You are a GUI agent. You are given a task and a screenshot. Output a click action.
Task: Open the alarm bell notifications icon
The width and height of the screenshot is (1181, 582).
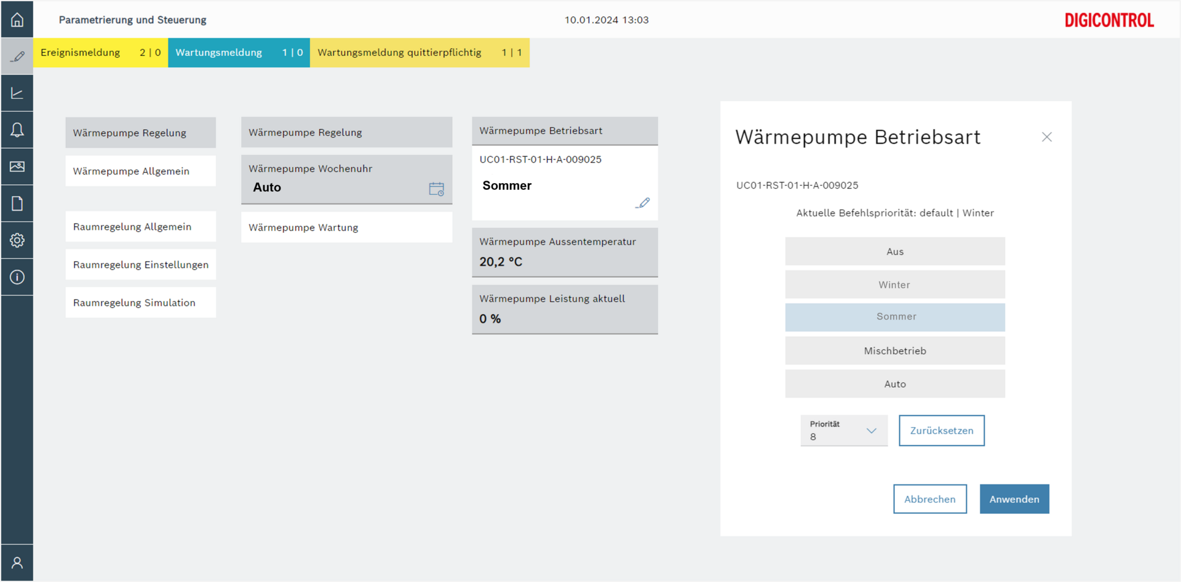click(17, 130)
